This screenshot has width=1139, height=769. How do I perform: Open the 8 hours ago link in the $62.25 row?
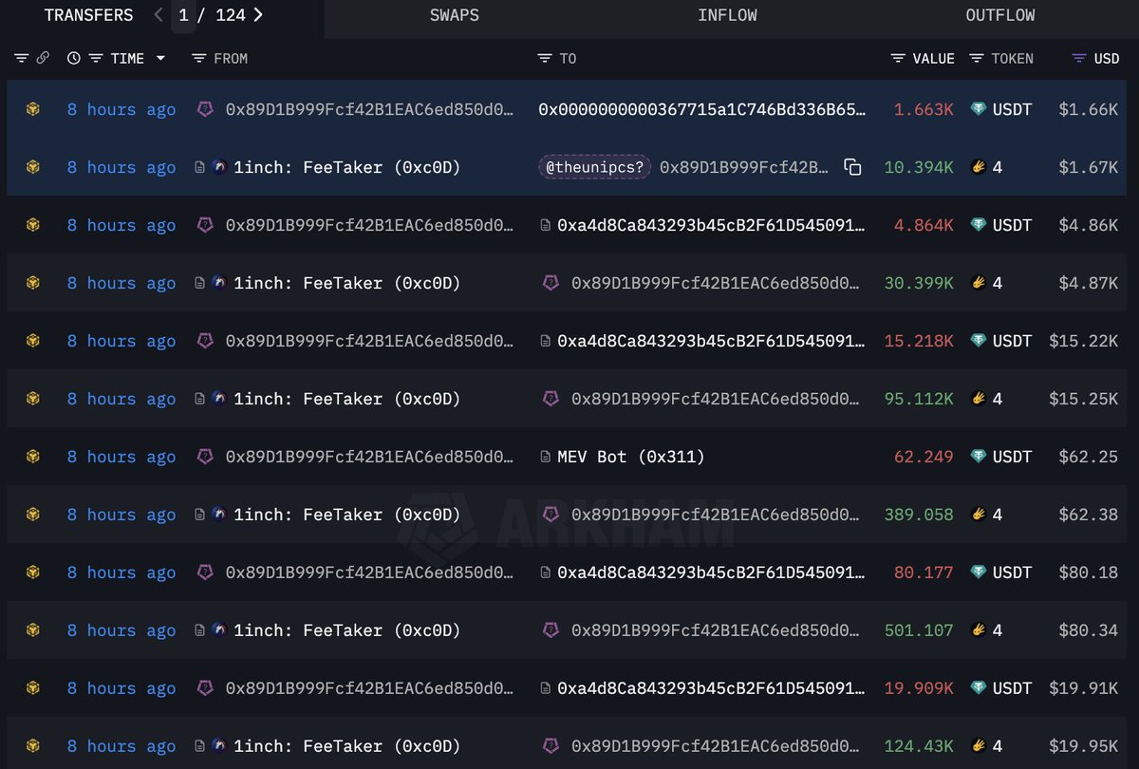pos(121,457)
